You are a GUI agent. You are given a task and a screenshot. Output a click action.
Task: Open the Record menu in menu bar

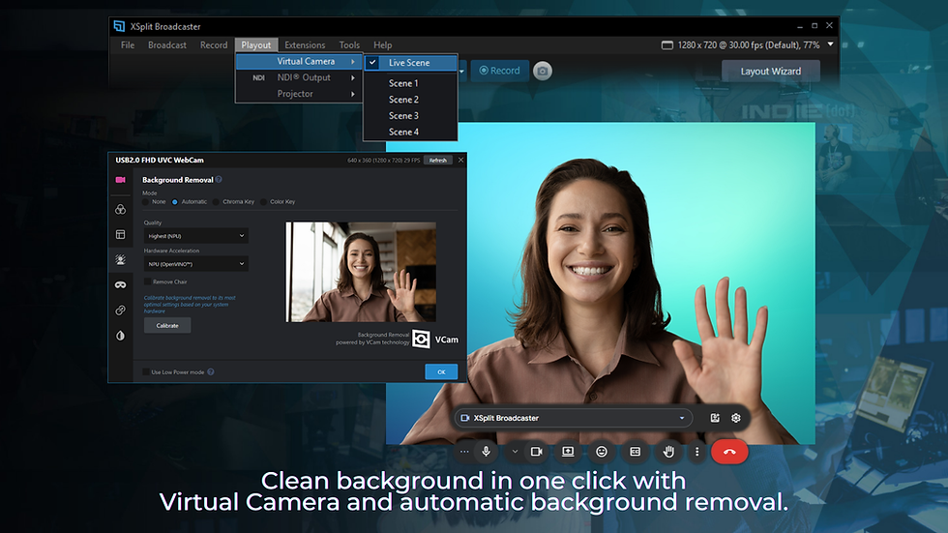click(214, 44)
